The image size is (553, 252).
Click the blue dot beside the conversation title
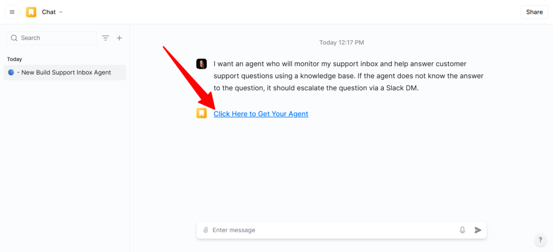(x=11, y=72)
